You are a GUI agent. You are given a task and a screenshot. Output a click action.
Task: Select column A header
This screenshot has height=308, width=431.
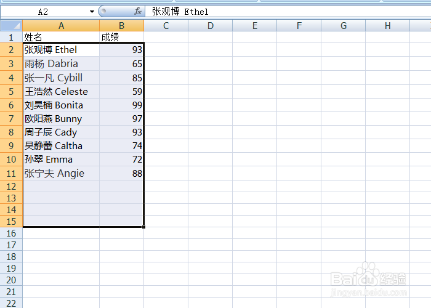point(61,26)
